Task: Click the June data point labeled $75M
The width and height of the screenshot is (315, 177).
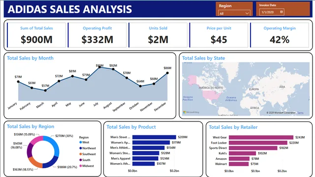Action: 86,80
